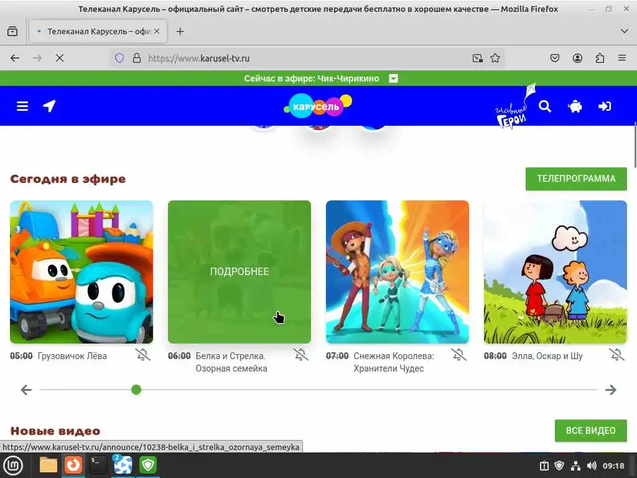This screenshot has height=478, width=637.
Task: Toggle reminder bell for Белка и Стрелка
Action: pyautogui.click(x=300, y=355)
